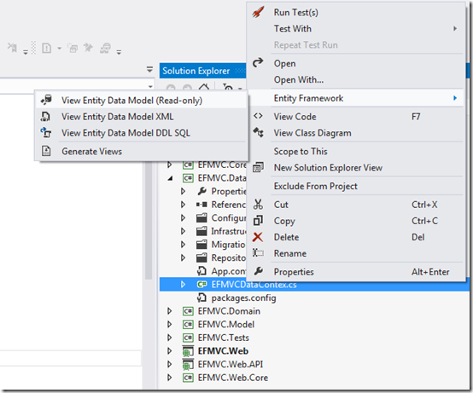Choose Open With... menu entry
This screenshot has width=473, height=393.
(298, 80)
